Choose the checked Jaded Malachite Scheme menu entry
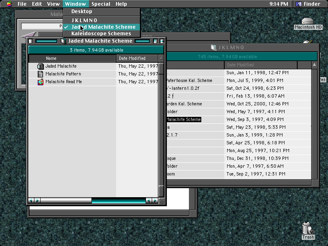 pos(102,27)
